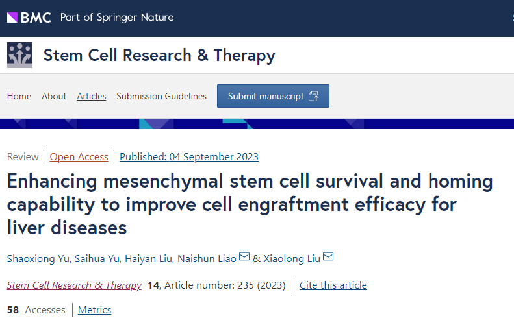Open the Home menu item
Screen dimensions: 514x327
[19, 96]
